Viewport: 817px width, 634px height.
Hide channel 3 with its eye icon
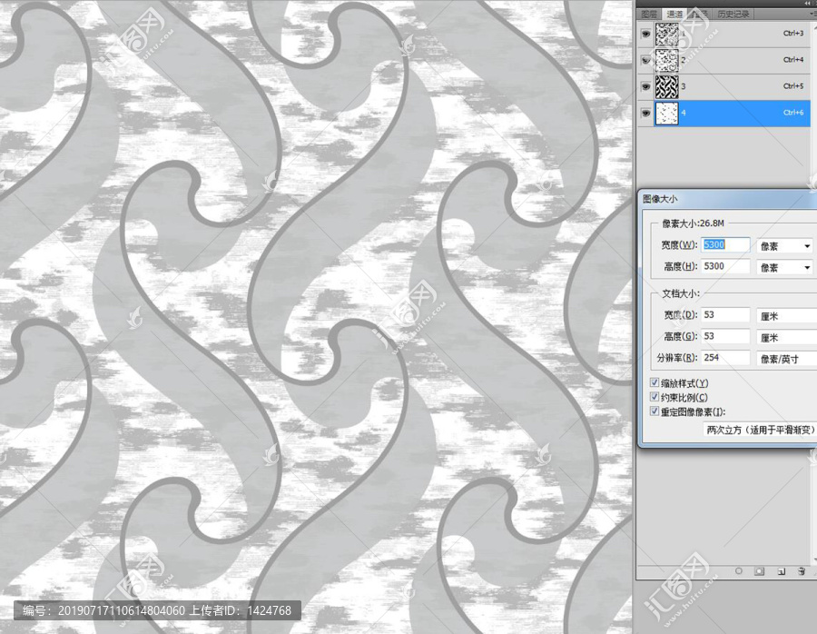(x=646, y=86)
